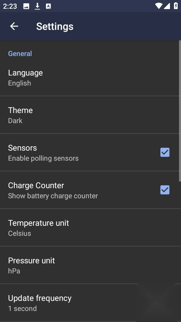Tap the General section header
This screenshot has width=181, height=322.
[x=20, y=54]
